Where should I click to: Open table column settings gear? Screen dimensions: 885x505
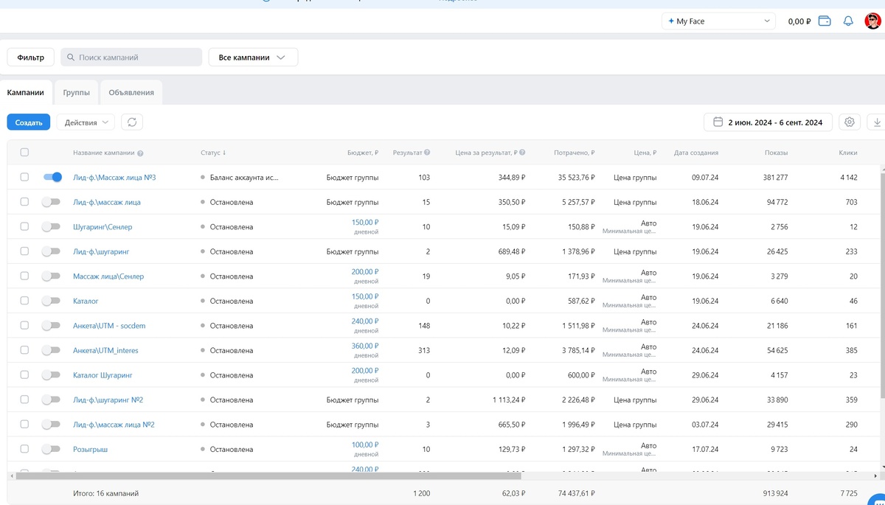pyautogui.click(x=850, y=122)
